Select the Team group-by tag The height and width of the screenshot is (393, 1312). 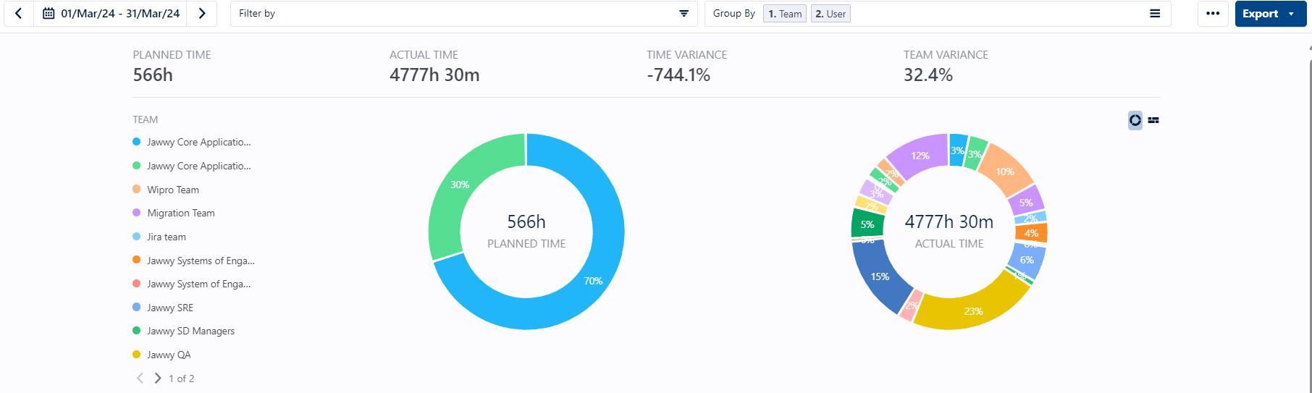pyautogui.click(x=785, y=14)
